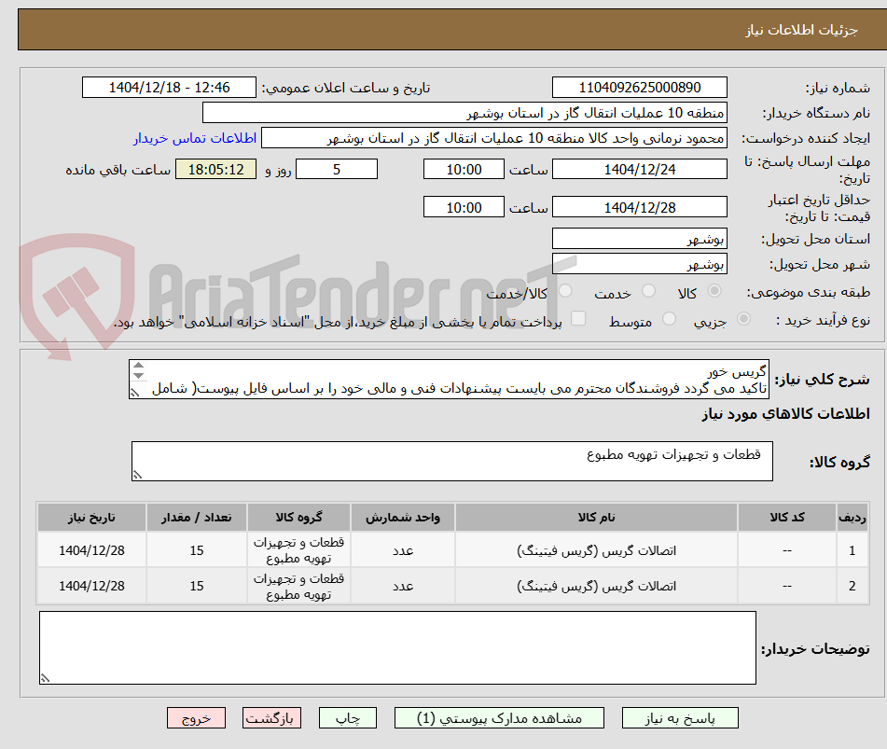This screenshot has height=749, width=887.
Task: Click the کد کالا column header
Action: 787,517
